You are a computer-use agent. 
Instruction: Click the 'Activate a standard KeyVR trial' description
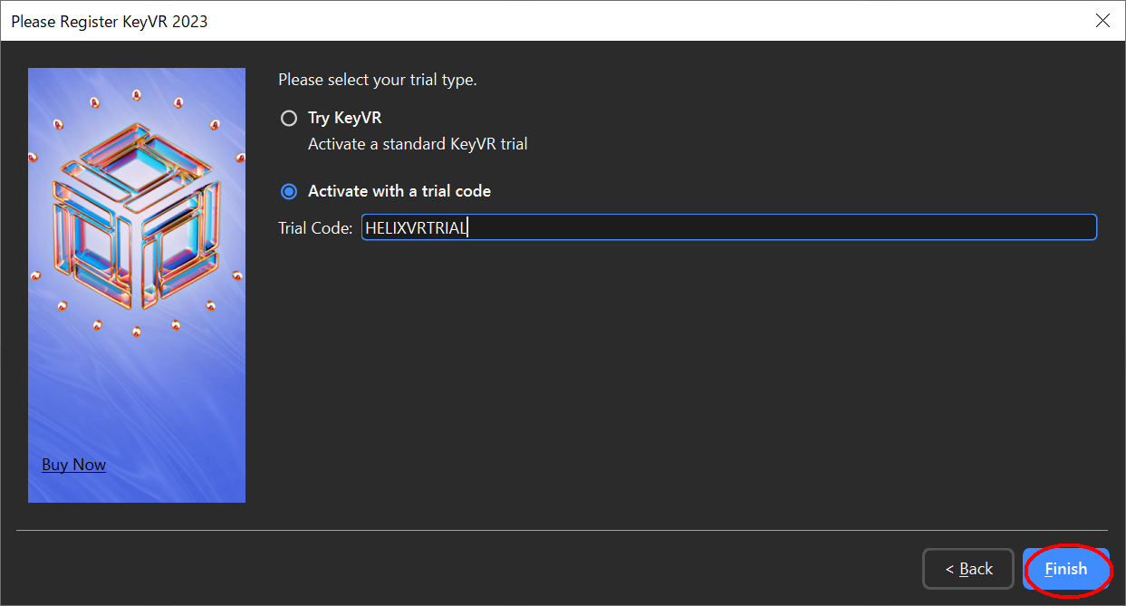[418, 144]
